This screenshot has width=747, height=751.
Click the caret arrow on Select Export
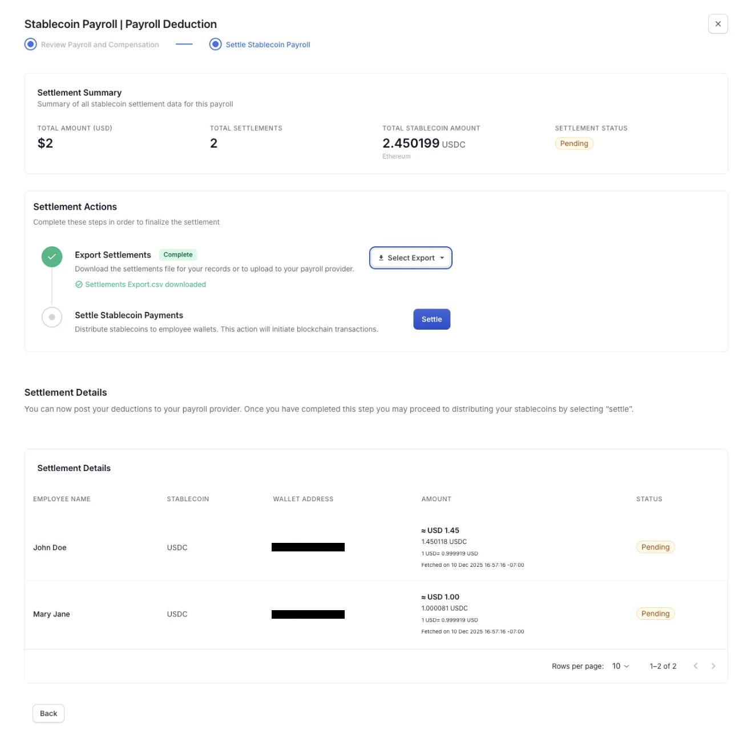[x=442, y=258]
